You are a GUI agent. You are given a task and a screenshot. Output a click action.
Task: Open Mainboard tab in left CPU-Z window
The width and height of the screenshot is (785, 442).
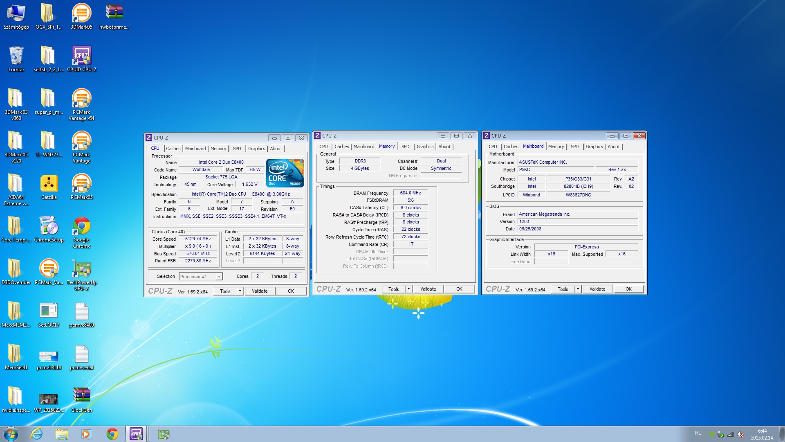click(195, 149)
